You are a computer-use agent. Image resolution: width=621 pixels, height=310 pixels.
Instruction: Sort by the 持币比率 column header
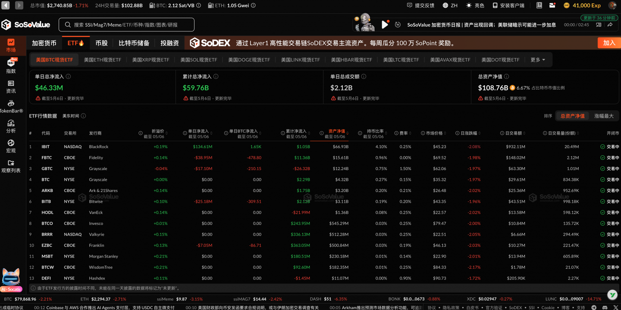(375, 133)
